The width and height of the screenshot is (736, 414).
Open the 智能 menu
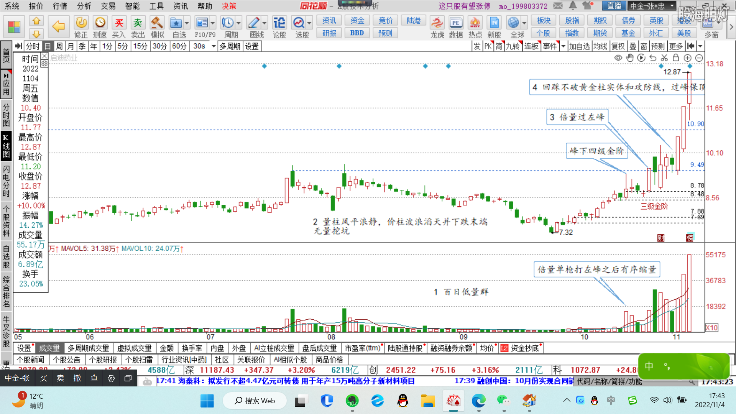coord(132,6)
